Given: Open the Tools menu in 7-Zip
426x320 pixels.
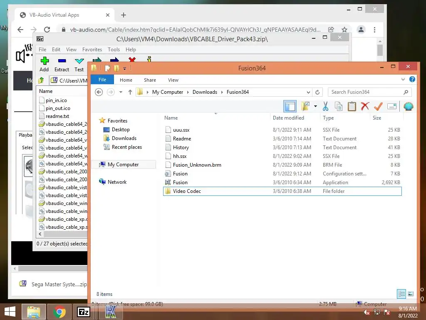Looking at the screenshot, I should coord(114,50).
